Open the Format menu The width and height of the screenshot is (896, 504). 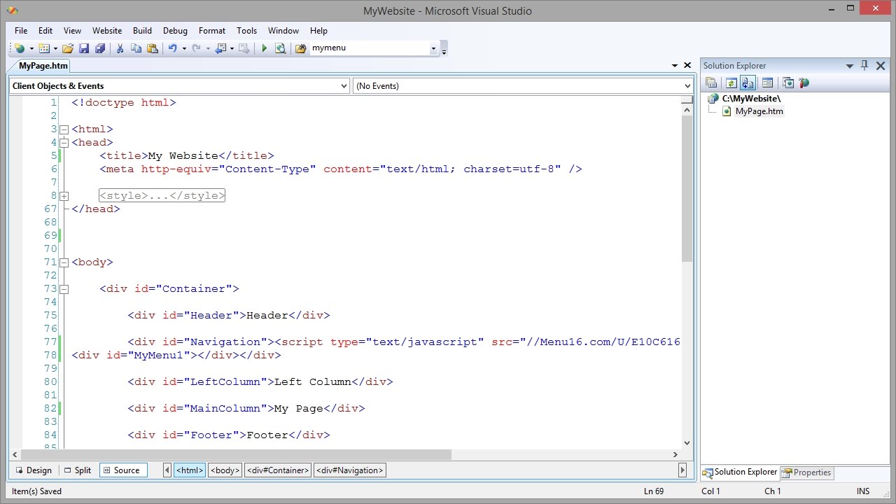pyautogui.click(x=212, y=31)
